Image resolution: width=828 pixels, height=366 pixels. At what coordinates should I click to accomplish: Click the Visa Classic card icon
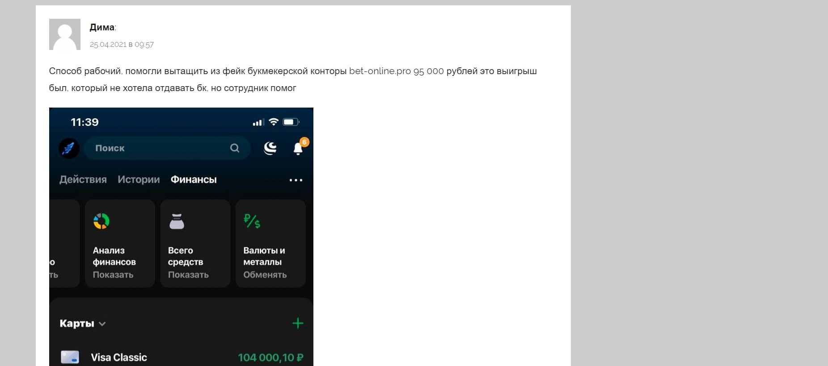click(x=70, y=357)
